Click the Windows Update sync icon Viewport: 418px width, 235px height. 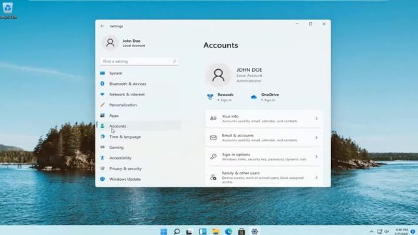point(103,179)
